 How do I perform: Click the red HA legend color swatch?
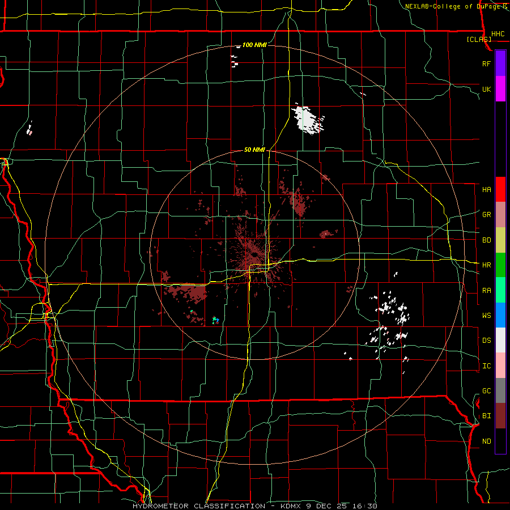[x=500, y=189]
